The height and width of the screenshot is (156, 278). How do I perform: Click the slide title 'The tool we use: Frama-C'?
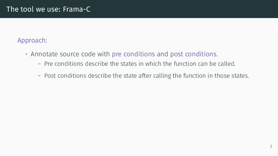(48, 9)
